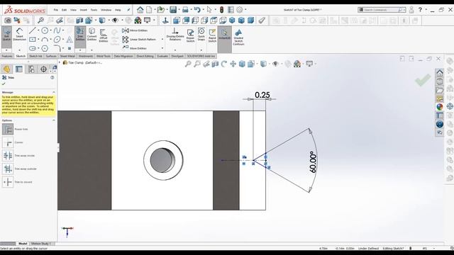Click Linear Sketch Pattern
The width and height of the screenshot is (454, 255).
139,40
